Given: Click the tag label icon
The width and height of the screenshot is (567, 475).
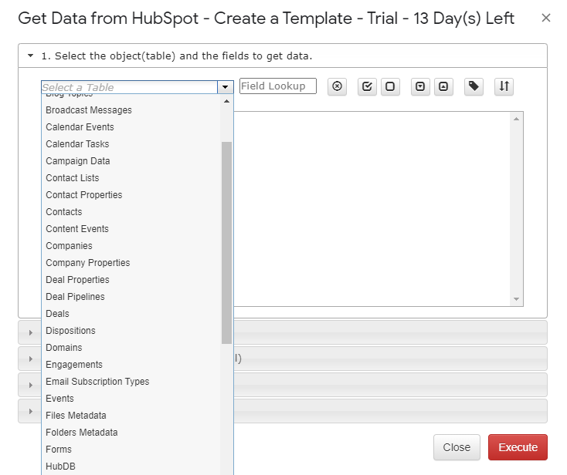Looking at the screenshot, I should pyautogui.click(x=474, y=86).
